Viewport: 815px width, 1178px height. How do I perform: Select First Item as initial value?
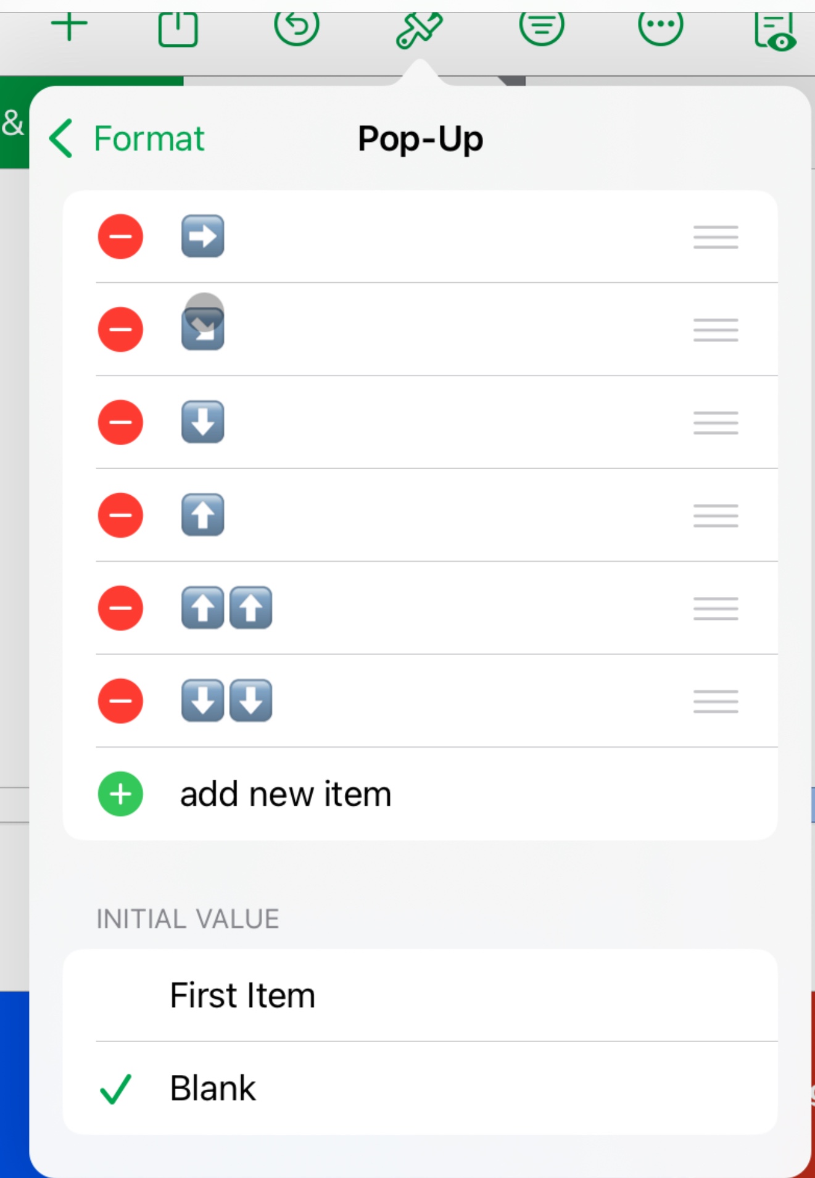click(420, 995)
